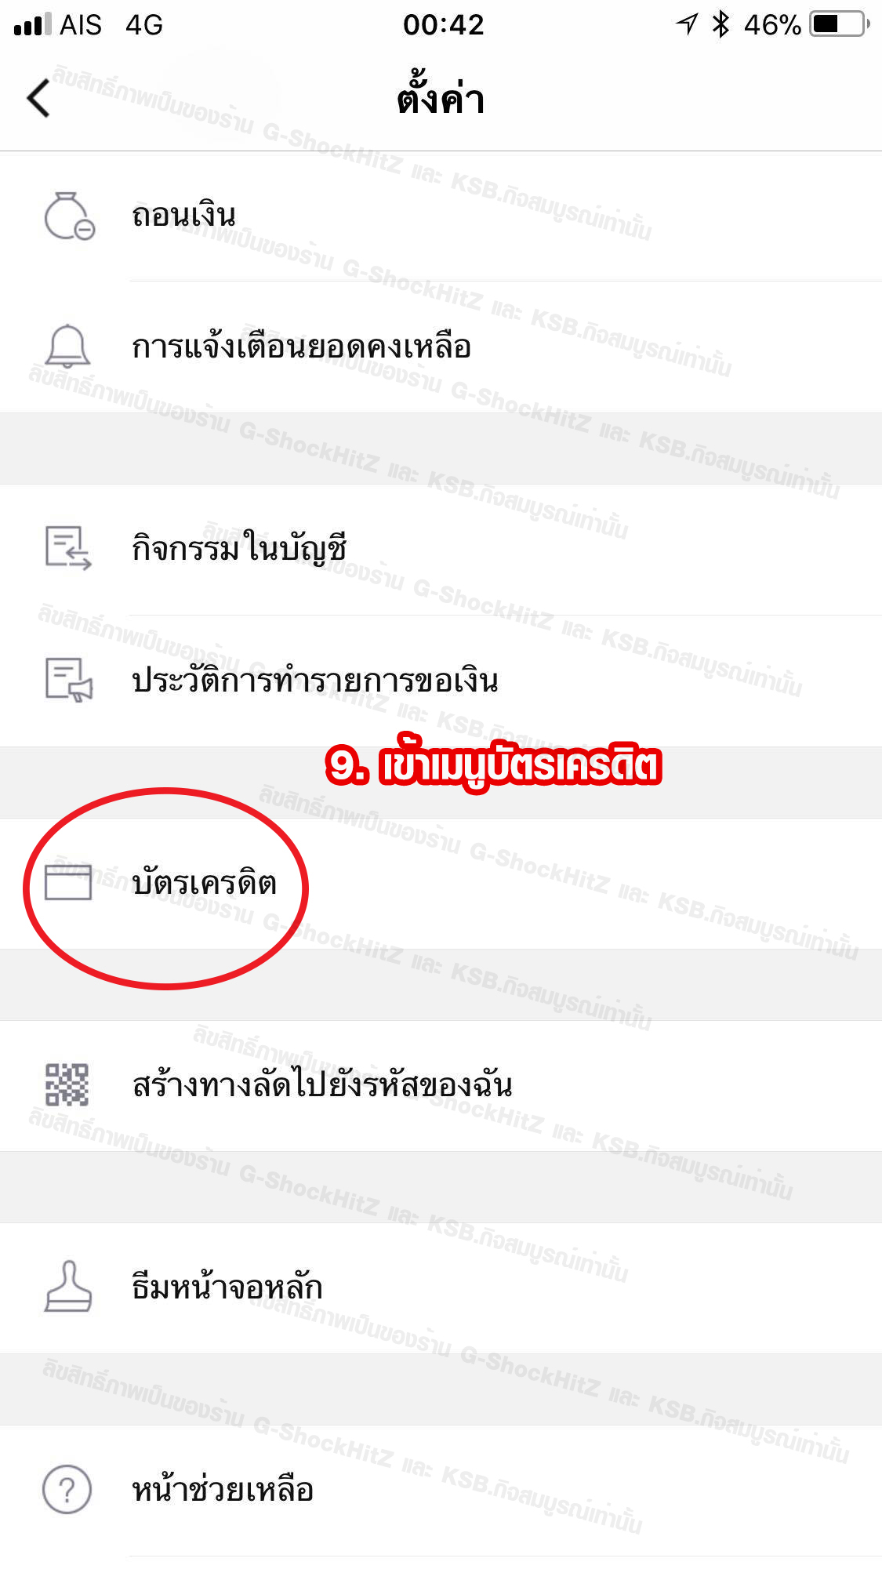Open สร้างทางลัดไปยังรหัสของฉัน option
Viewport: 882px width, 1569px height.
[x=441, y=1086]
